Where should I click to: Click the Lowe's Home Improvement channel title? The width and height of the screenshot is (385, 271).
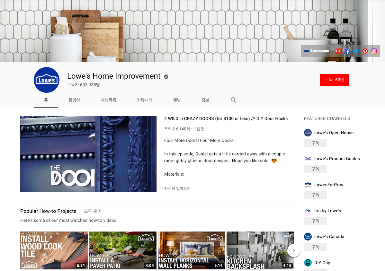(114, 76)
